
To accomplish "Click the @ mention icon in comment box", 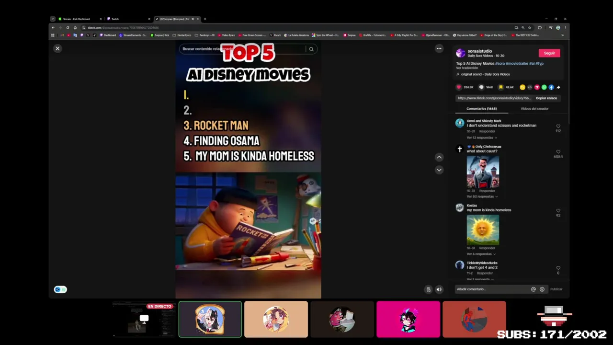I will coord(534,289).
